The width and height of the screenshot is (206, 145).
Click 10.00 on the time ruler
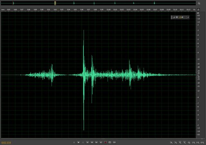[108, 9]
